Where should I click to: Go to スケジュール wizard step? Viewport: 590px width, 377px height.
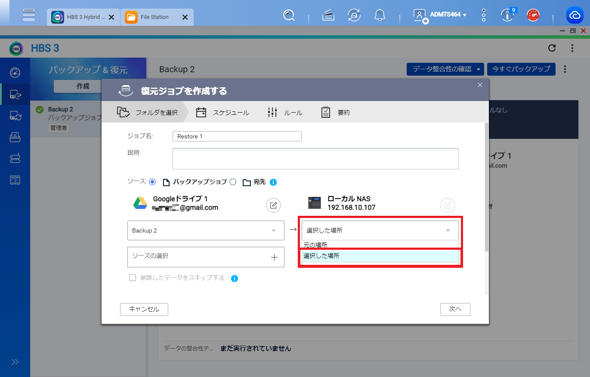[x=222, y=113]
